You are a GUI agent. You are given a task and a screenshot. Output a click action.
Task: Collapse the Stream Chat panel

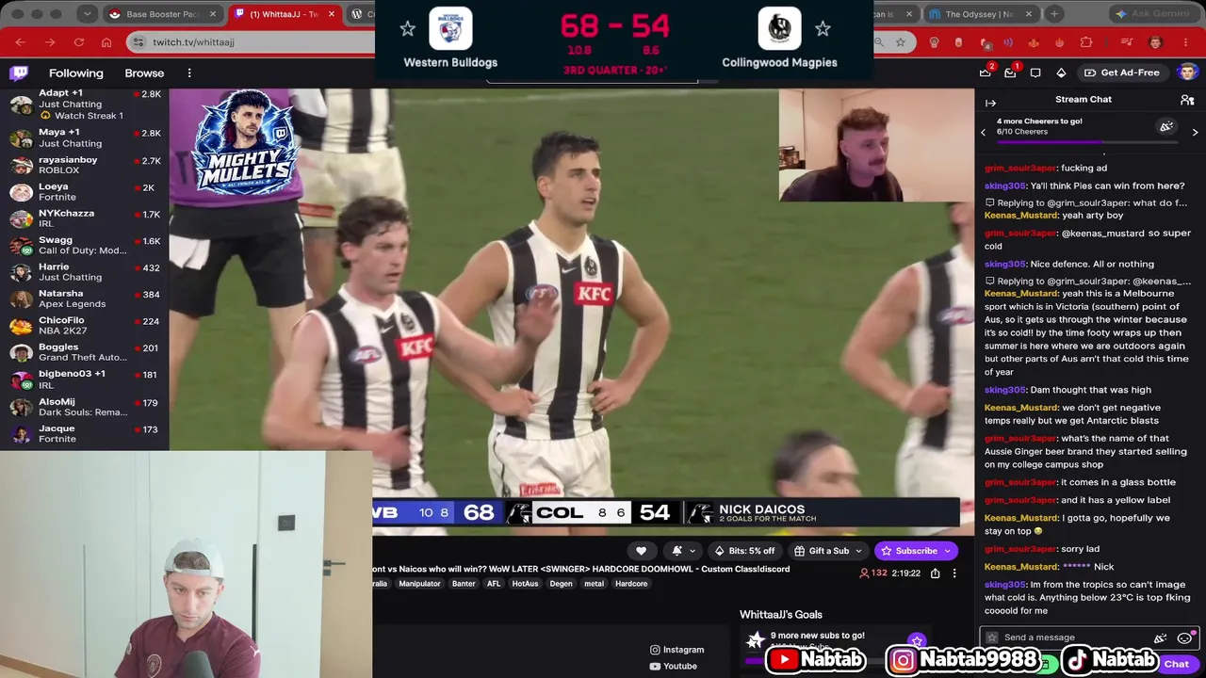tap(990, 103)
